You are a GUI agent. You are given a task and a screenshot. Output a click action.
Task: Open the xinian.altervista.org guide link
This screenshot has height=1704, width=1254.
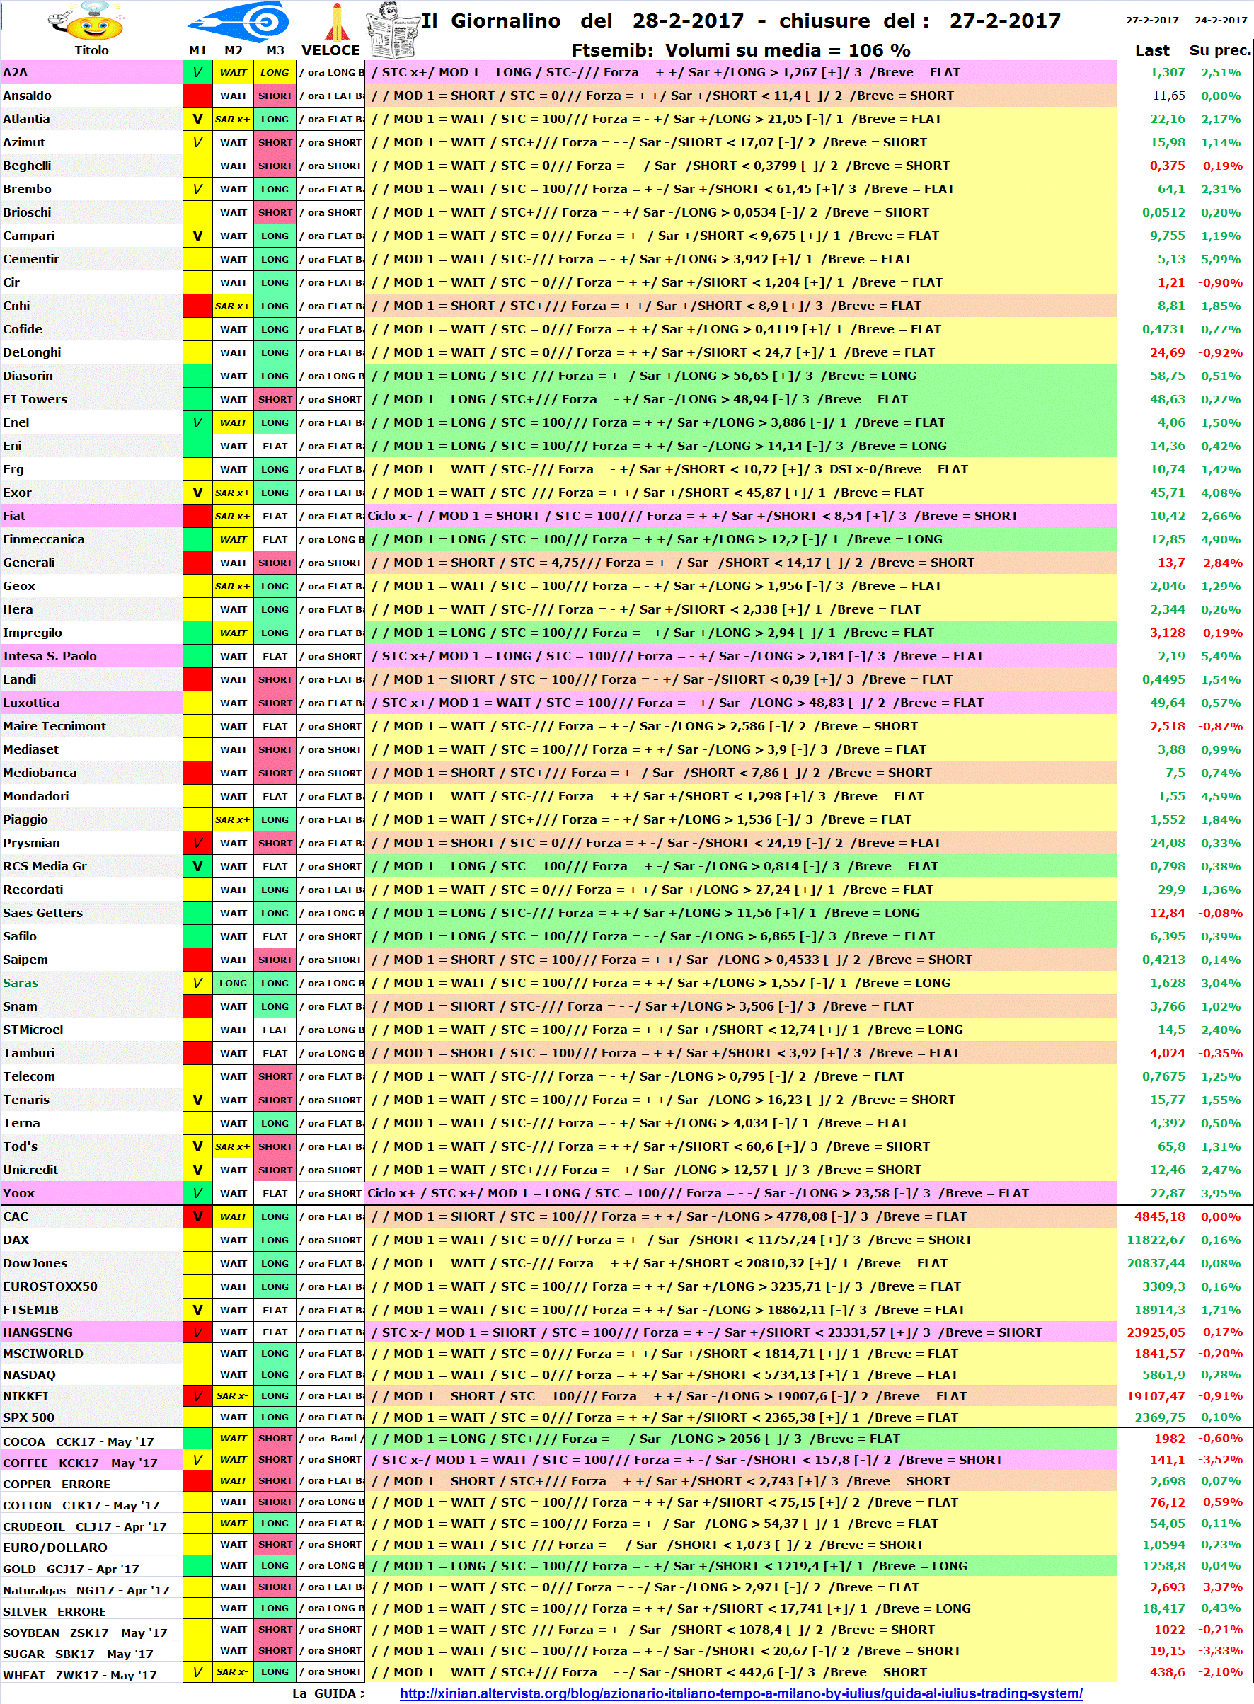coord(741,1693)
